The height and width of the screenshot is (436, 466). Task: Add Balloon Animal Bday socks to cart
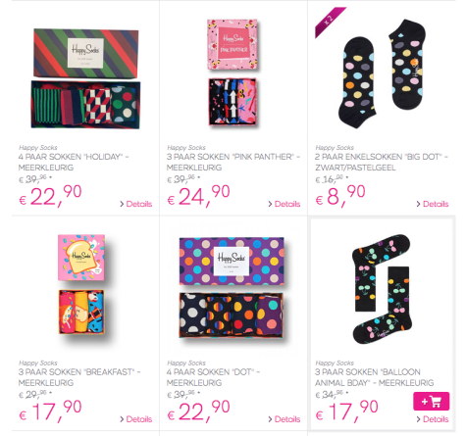click(x=431, y=401)
